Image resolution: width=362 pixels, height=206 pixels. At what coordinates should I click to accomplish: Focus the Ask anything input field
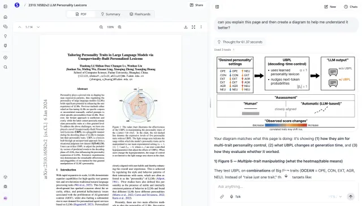[x=286, y=186]
